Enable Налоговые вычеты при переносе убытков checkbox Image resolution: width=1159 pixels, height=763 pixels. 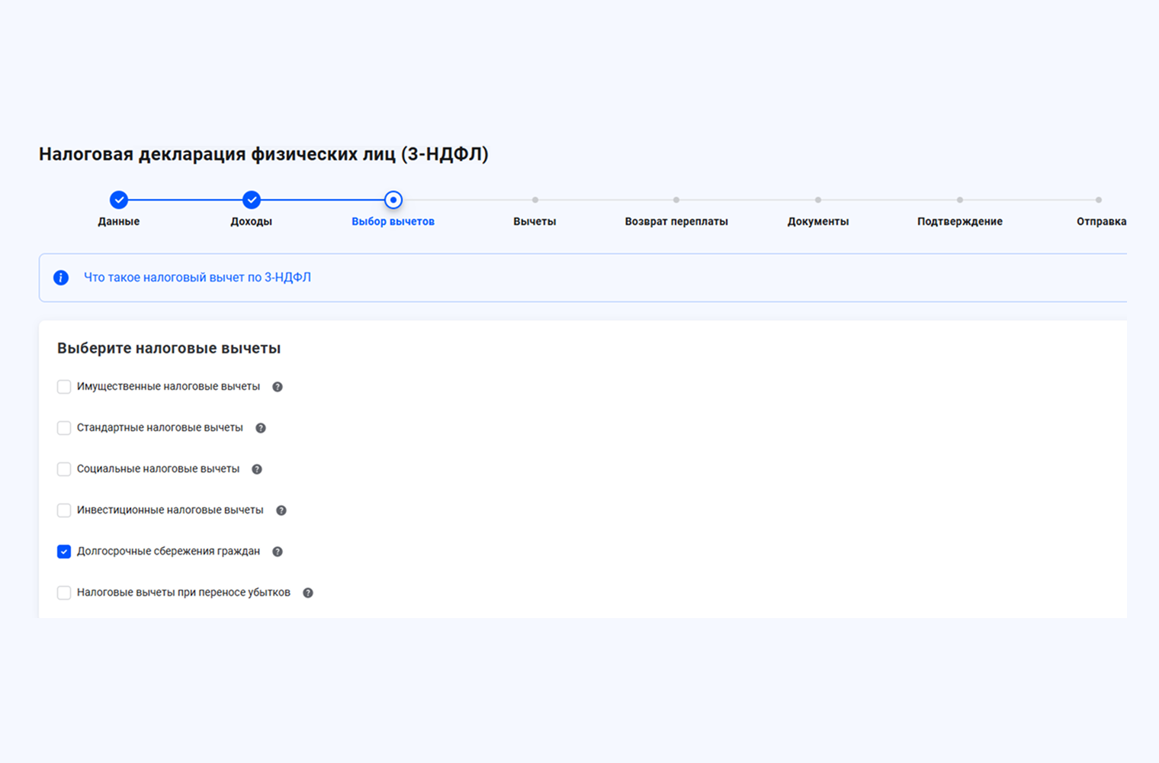point(64,593)
